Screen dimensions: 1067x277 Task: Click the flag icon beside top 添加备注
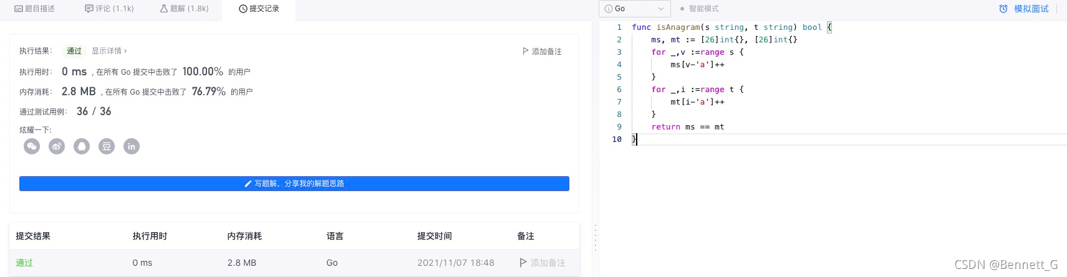coord(526,51)
